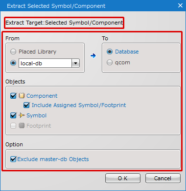Uncheck the Symbol checkbox
Image resolution: width=186 pixels, height=191 pixels.
[13, 115]
